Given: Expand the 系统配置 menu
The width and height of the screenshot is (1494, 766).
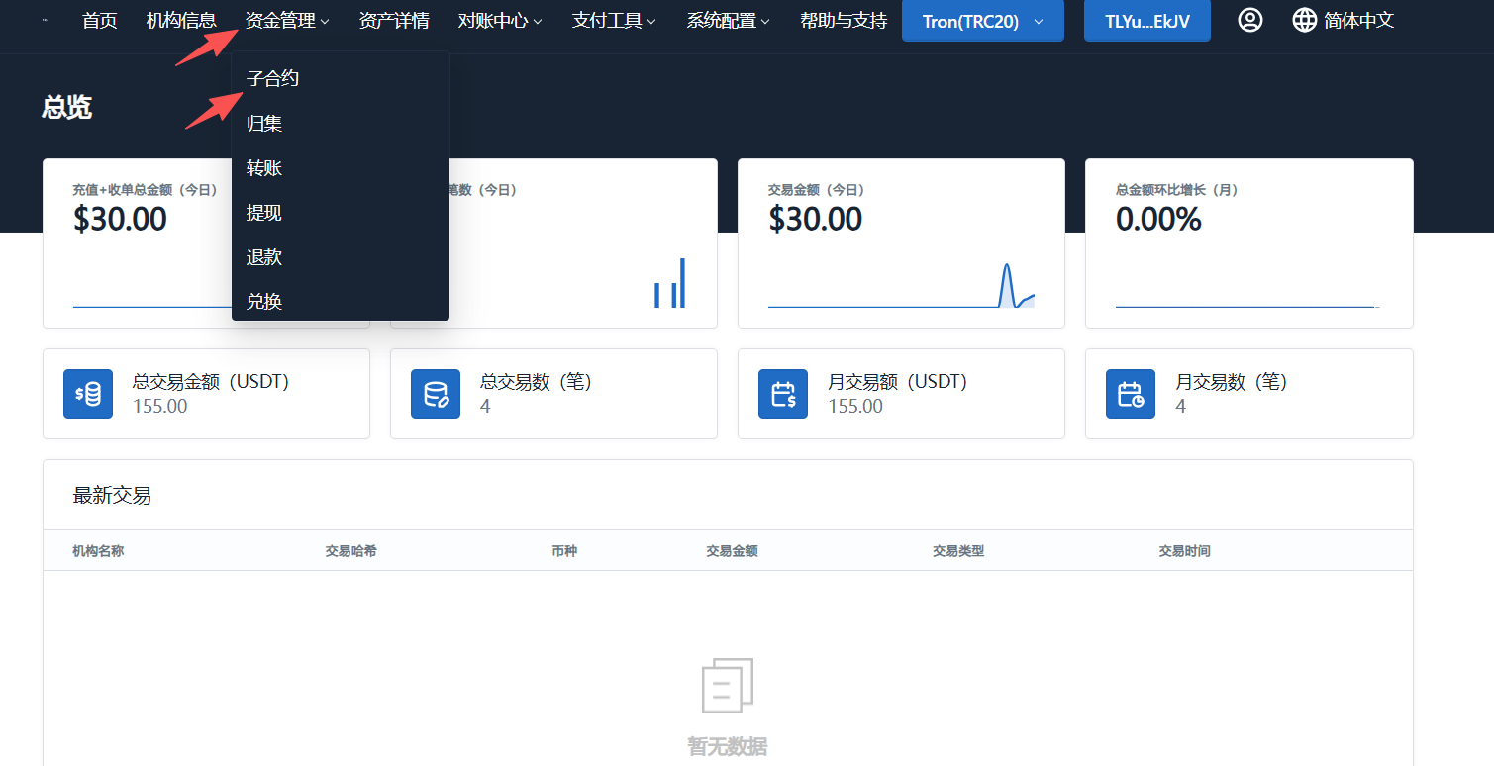Looking at the screenshot, I should tap(729, 21).
